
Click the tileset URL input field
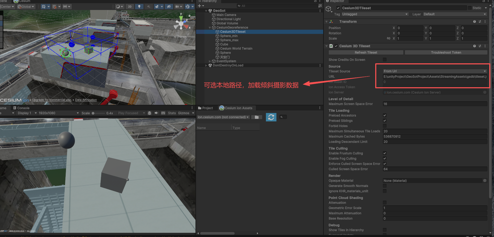[435, 76]
